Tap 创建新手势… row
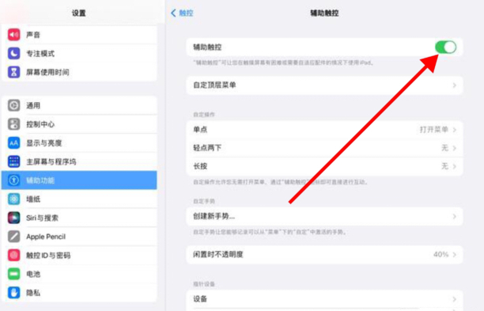This screenshot has height=311, width=484. (x=324, y=217)
